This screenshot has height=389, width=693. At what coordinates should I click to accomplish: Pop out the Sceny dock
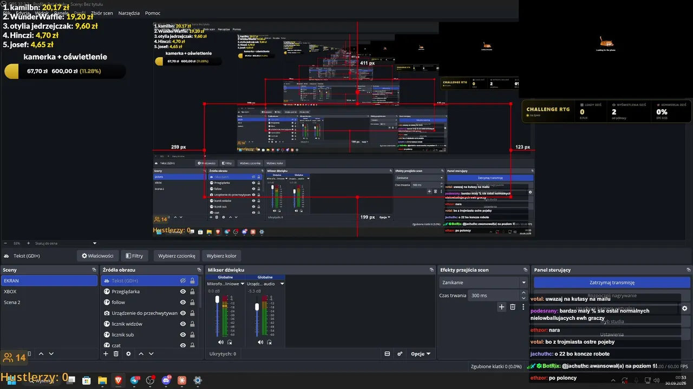click(x=94, y=270)
